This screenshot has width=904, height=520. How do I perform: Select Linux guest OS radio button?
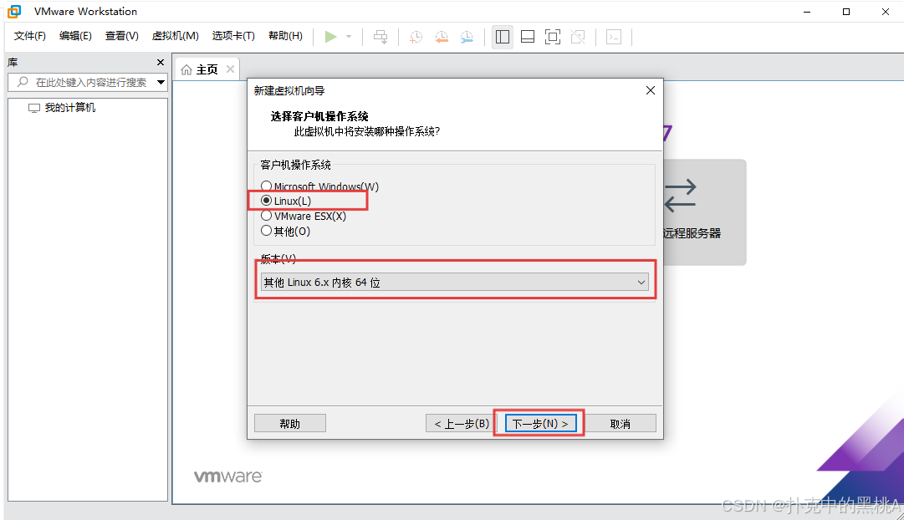(266, 201)
